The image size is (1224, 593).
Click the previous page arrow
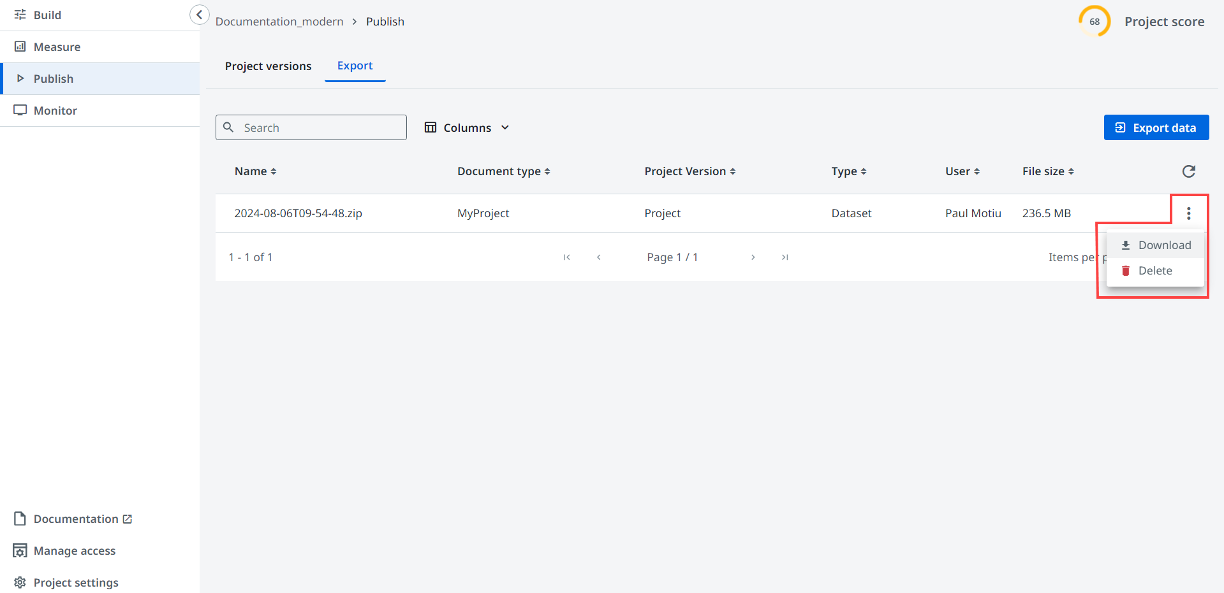click(x=598, y=257)
